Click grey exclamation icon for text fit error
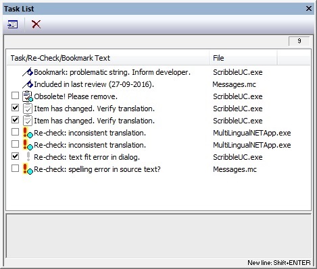 (x=28, y=156)
